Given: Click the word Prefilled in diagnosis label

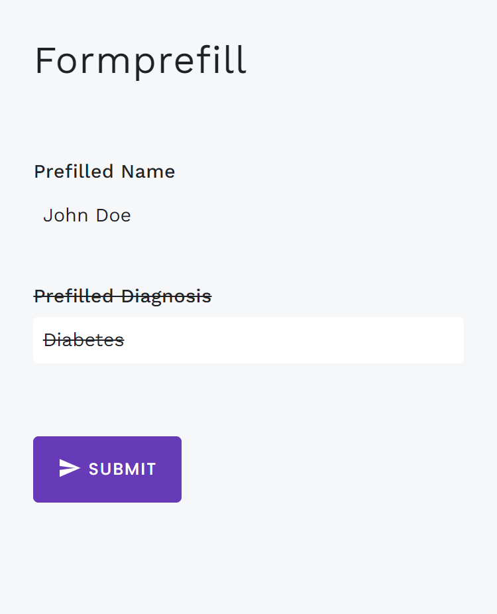Looking at the screenshot, I should click(74, 296).
